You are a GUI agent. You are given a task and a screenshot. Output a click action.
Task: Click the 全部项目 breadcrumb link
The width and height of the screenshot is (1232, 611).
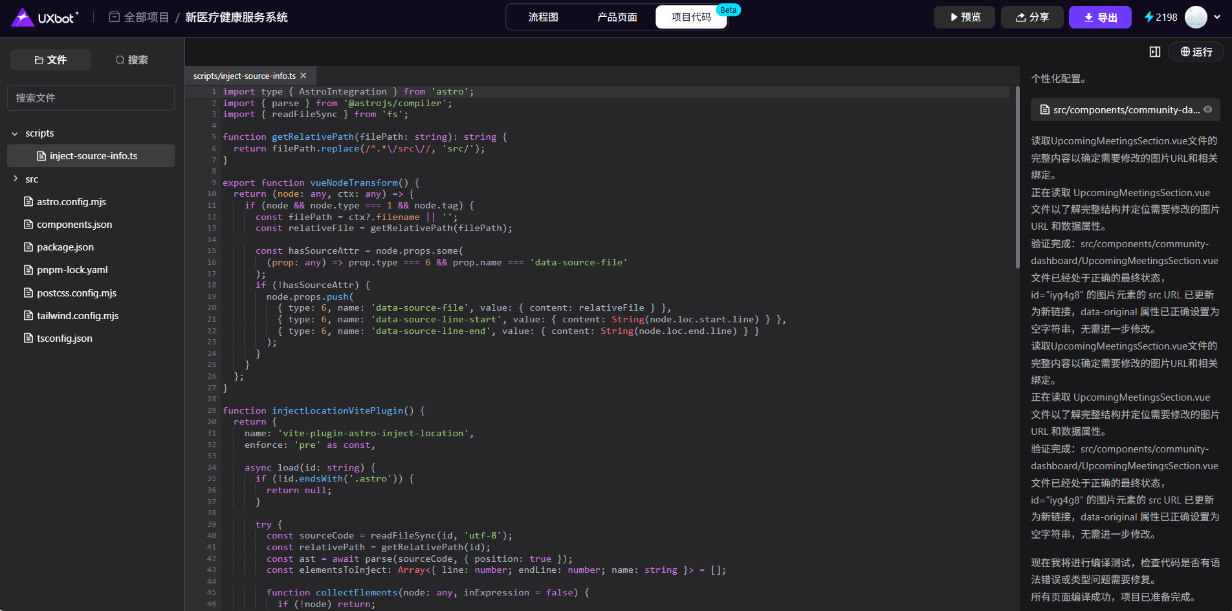coord(146,17)
